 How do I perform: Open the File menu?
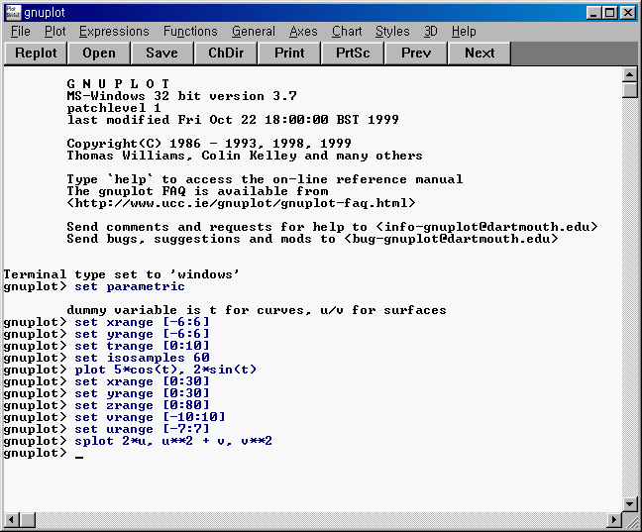[x=21, y=32]
